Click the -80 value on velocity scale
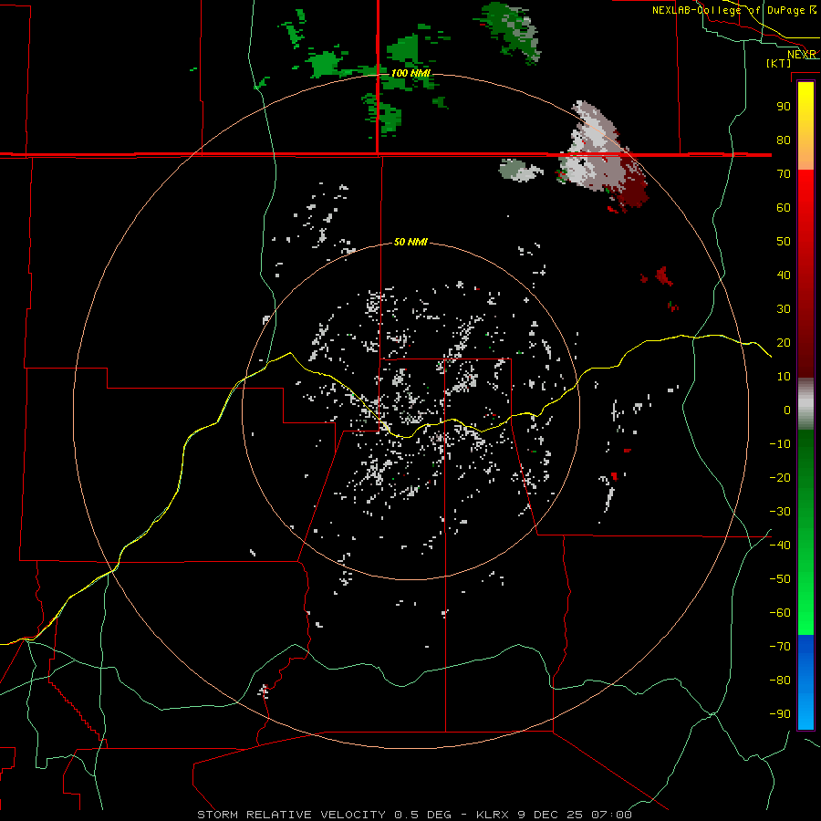 (780, 681)
